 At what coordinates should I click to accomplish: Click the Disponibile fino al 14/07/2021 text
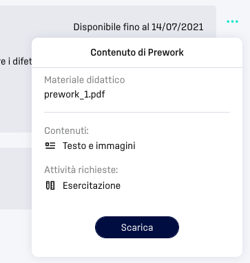(138, 27)
